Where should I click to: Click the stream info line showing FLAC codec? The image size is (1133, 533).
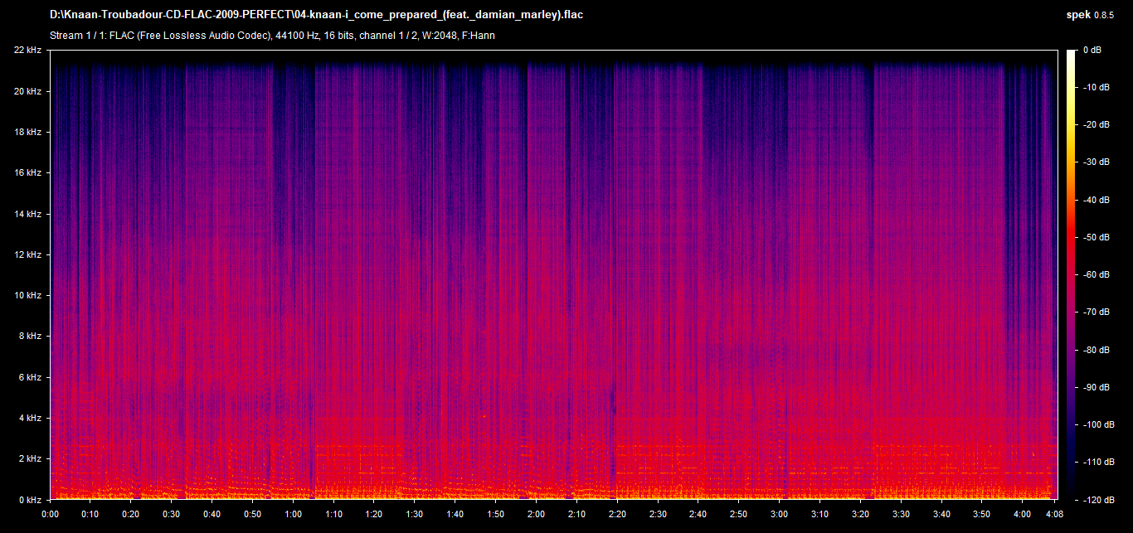click(272, 36)
